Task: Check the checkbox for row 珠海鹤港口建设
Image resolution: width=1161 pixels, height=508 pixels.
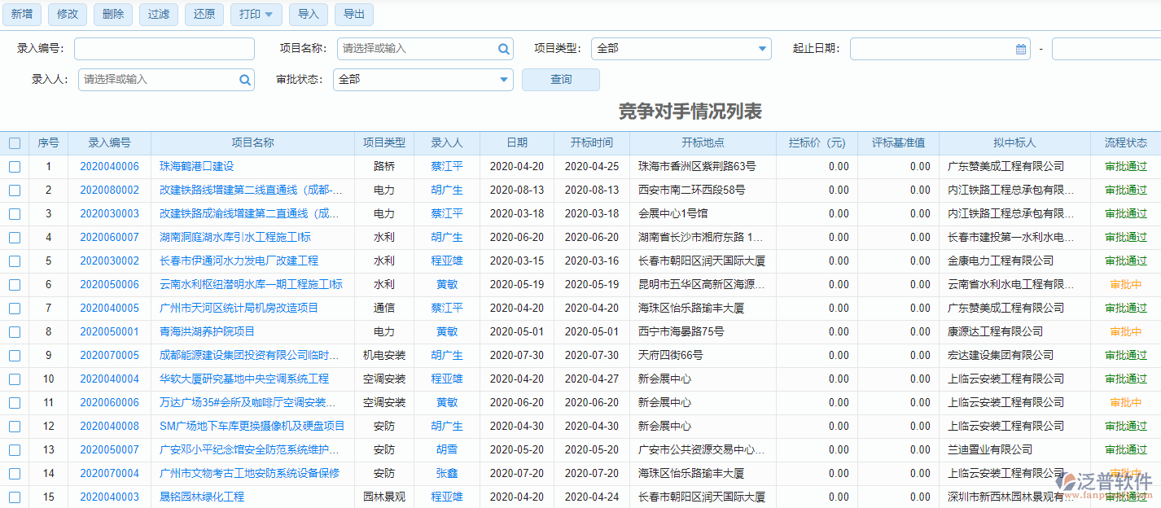Action: (14, 166)
